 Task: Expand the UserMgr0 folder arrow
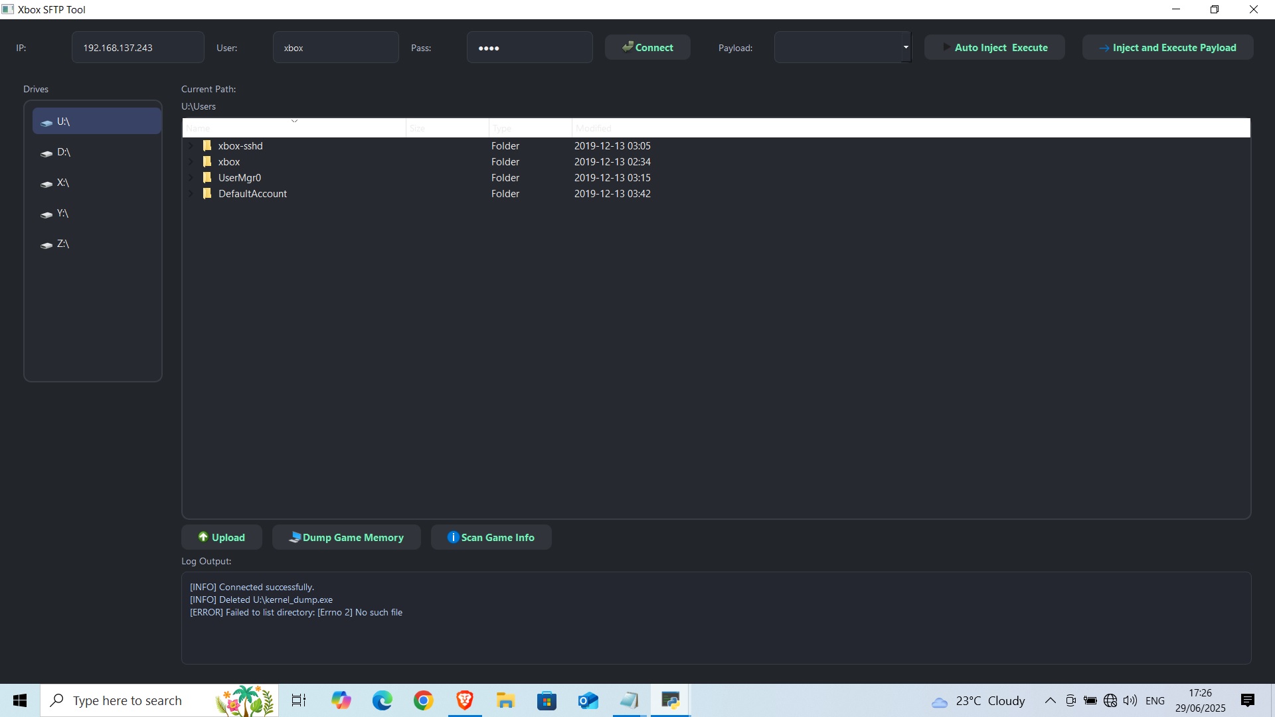[191, 178]
